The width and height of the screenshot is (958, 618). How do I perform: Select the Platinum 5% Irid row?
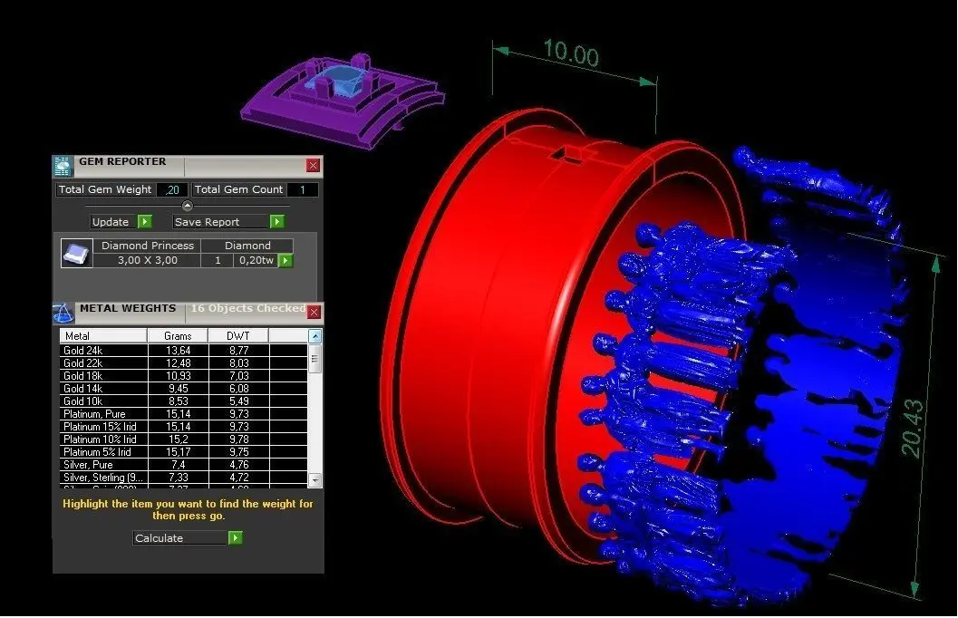pyautogui.click(x=183, y=452)
